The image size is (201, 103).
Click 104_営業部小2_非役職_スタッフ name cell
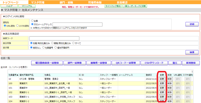point(60,101)
